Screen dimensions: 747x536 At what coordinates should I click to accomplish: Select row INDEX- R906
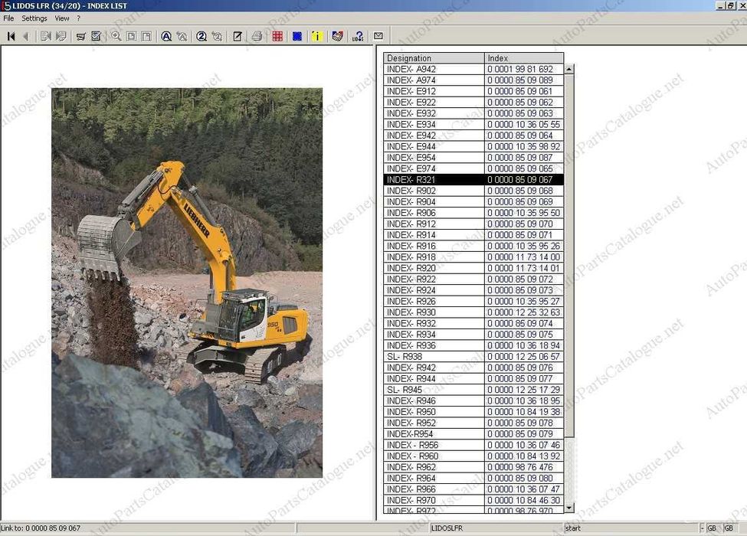click(x=473, y=213)
